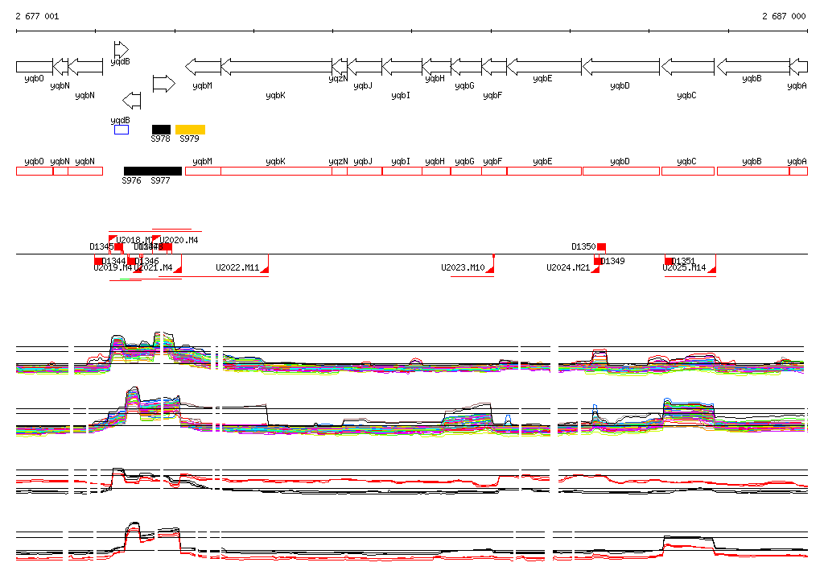
Task: Select the red yqbM box in lower track
Action: [x=204, y=171]
